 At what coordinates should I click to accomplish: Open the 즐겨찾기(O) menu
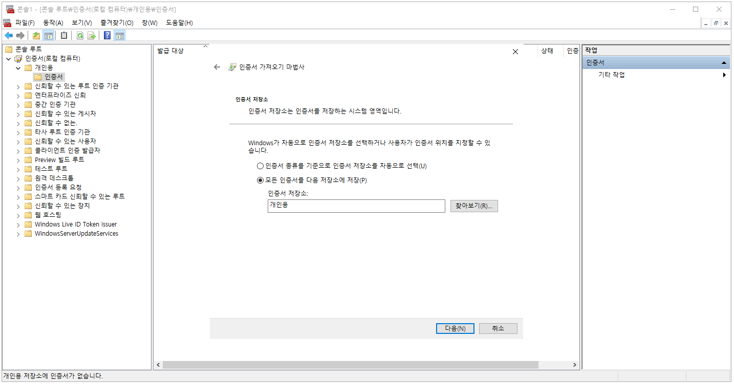coord(117,22)
